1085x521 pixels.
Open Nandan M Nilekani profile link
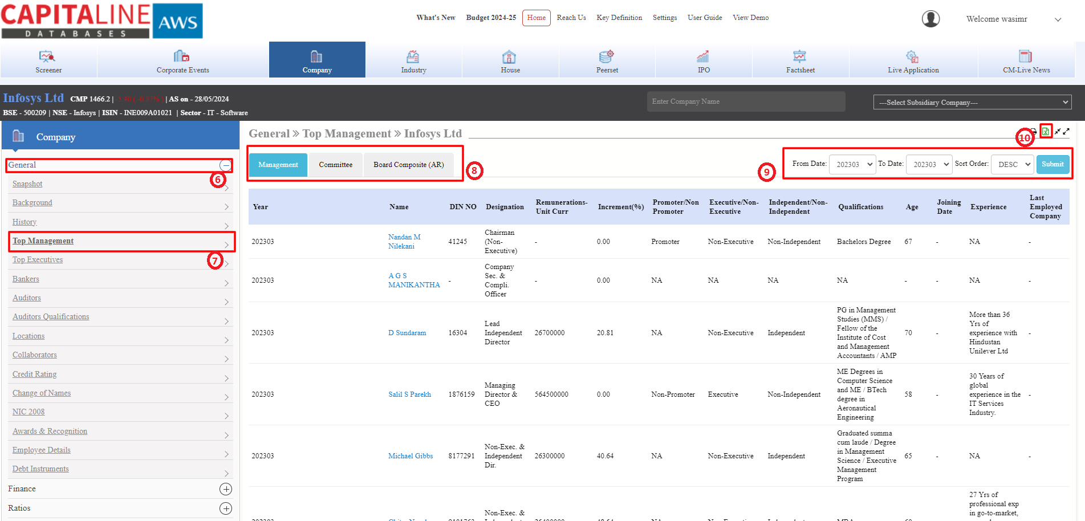[x=404, y=242]
